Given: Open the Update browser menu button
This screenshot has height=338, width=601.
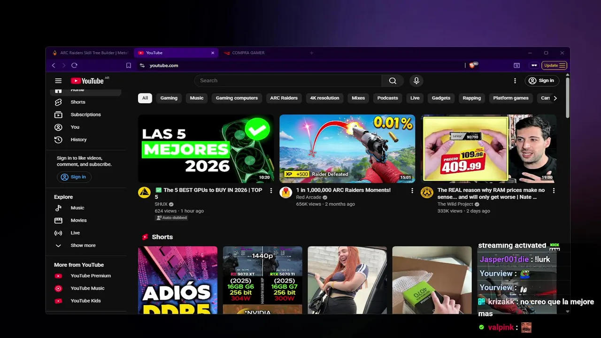Looking at the screenshot, I should click(x=555, y=65).
